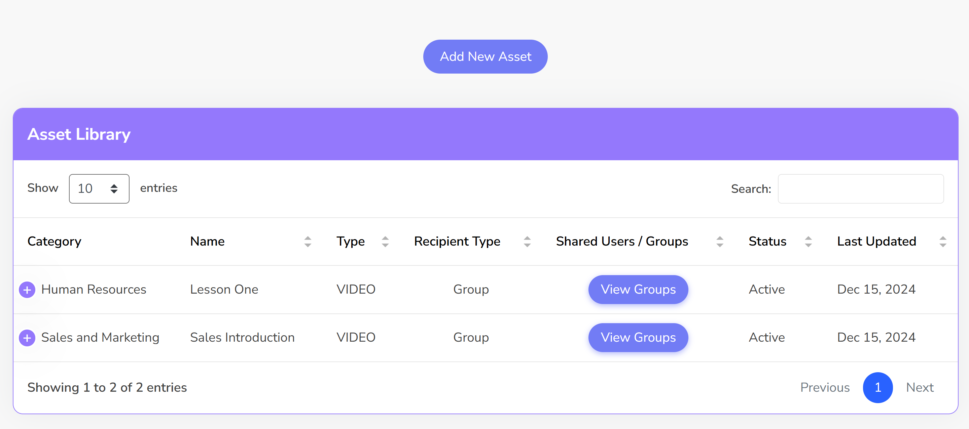Expand the Human Resources row plus icon

pos(27,290)
